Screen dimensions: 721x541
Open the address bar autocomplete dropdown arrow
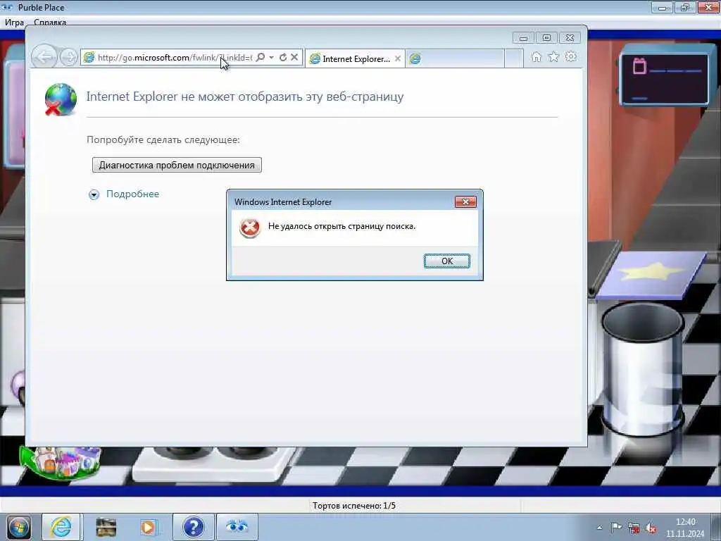click(x=271, y=58)
